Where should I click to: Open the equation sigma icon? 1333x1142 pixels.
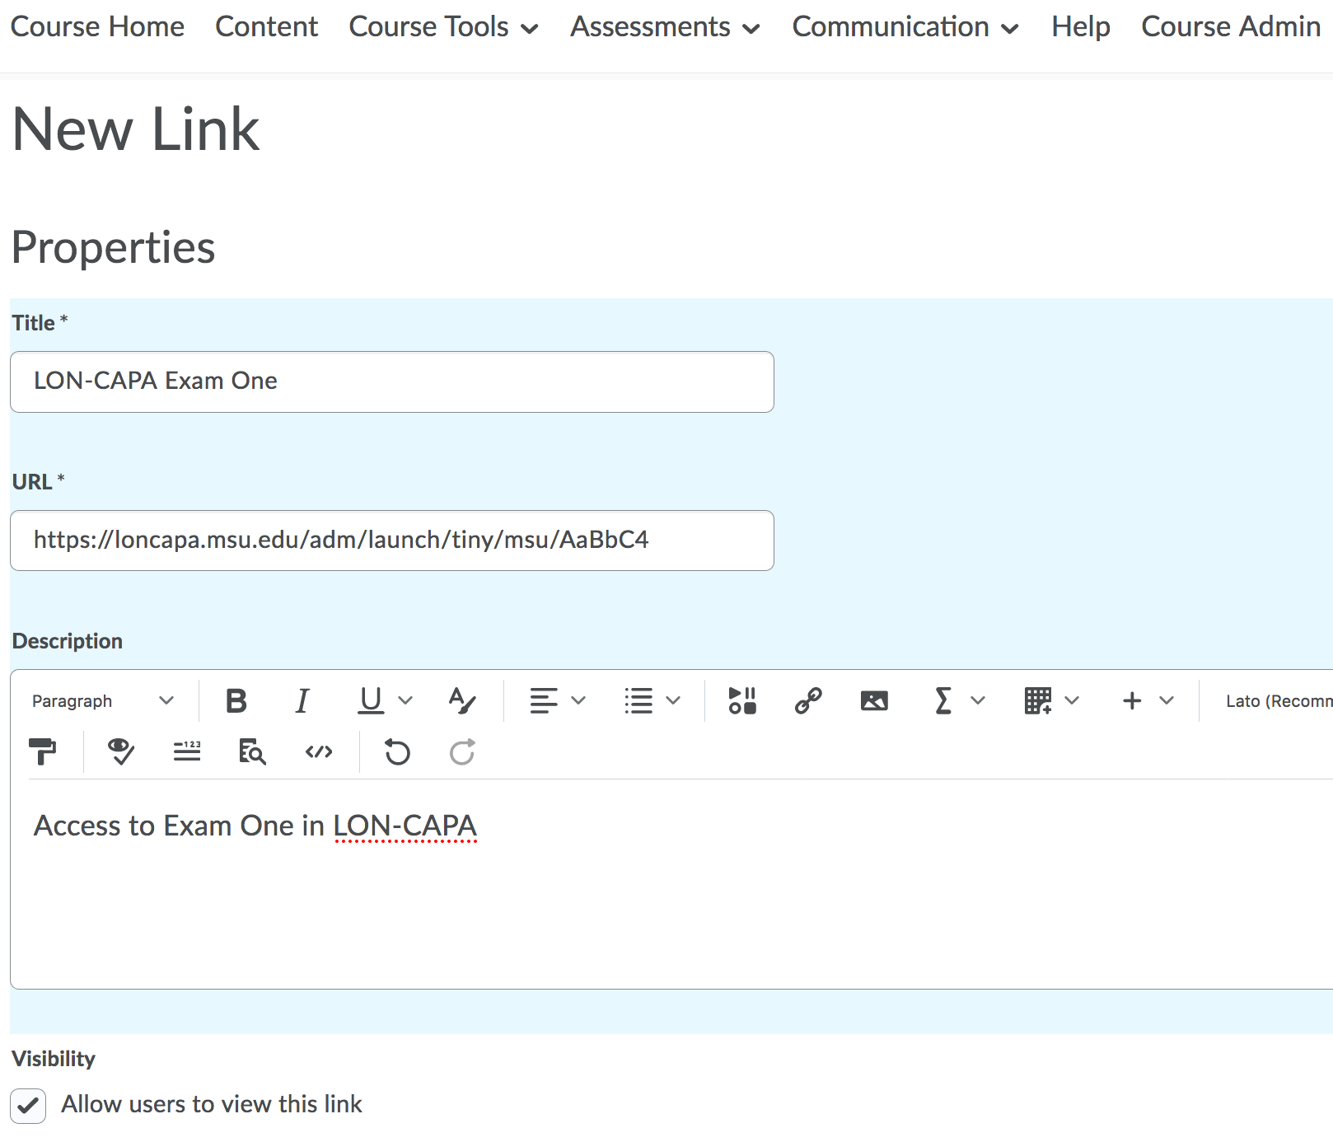pos(943,701)
